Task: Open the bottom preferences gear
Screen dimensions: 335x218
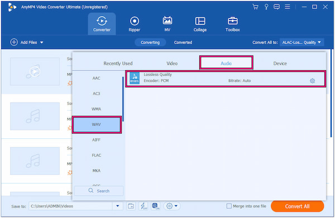Action: coord(169,206)
